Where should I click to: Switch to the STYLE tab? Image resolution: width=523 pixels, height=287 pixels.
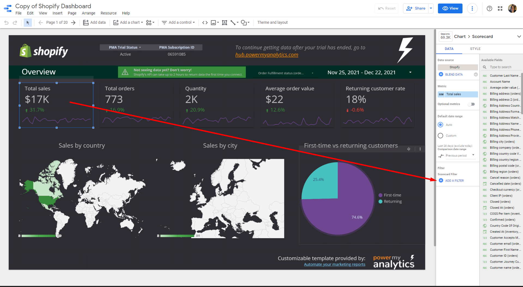(475, 49)
